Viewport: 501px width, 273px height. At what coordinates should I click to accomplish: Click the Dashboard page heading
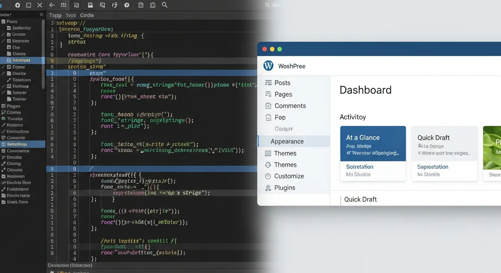pyautogui.click(x=365, y=90)
